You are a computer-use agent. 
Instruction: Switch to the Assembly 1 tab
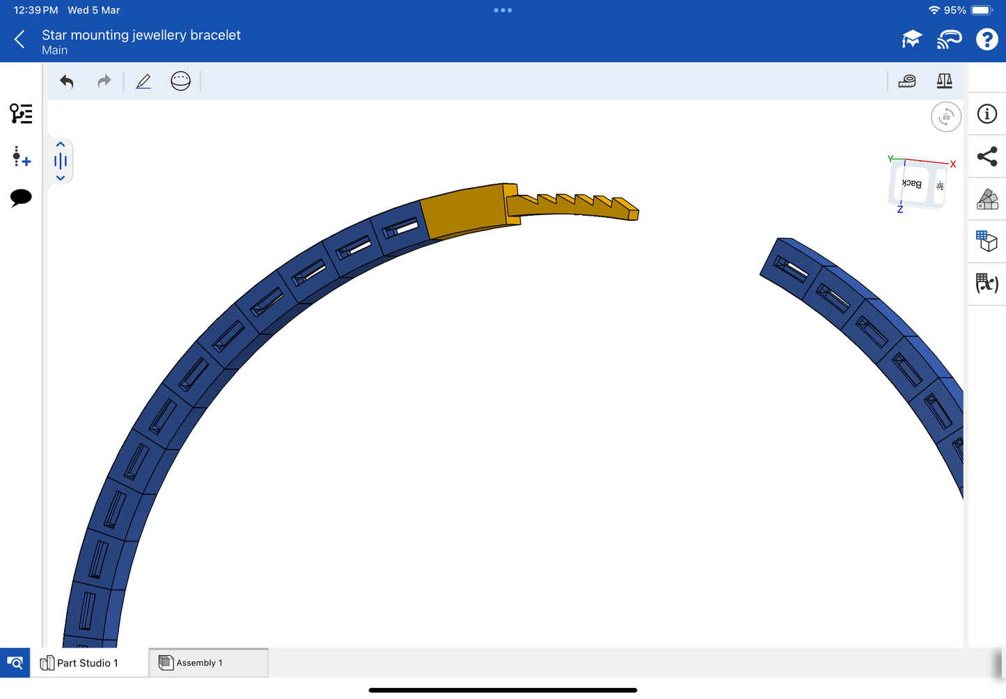207,663
